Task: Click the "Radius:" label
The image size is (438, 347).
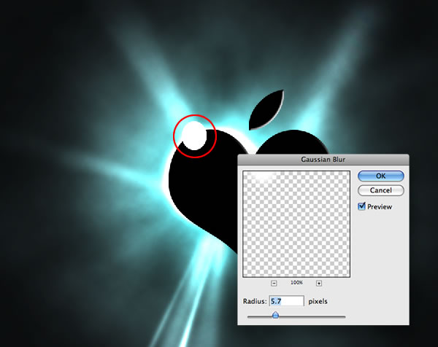Action: click(x=255, y=301)
